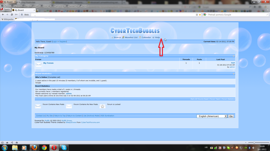Screen dimensions: 270x151
Task: Open Firefox from the taskbar
Action: tap(34, 148)
